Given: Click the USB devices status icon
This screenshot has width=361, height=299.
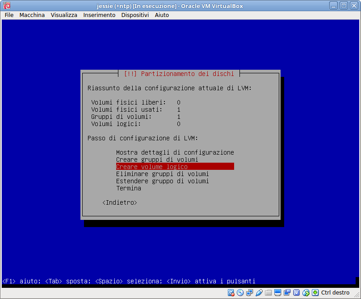Looking at the screenshot, I should pyautogui.click(x=259, y=293).
